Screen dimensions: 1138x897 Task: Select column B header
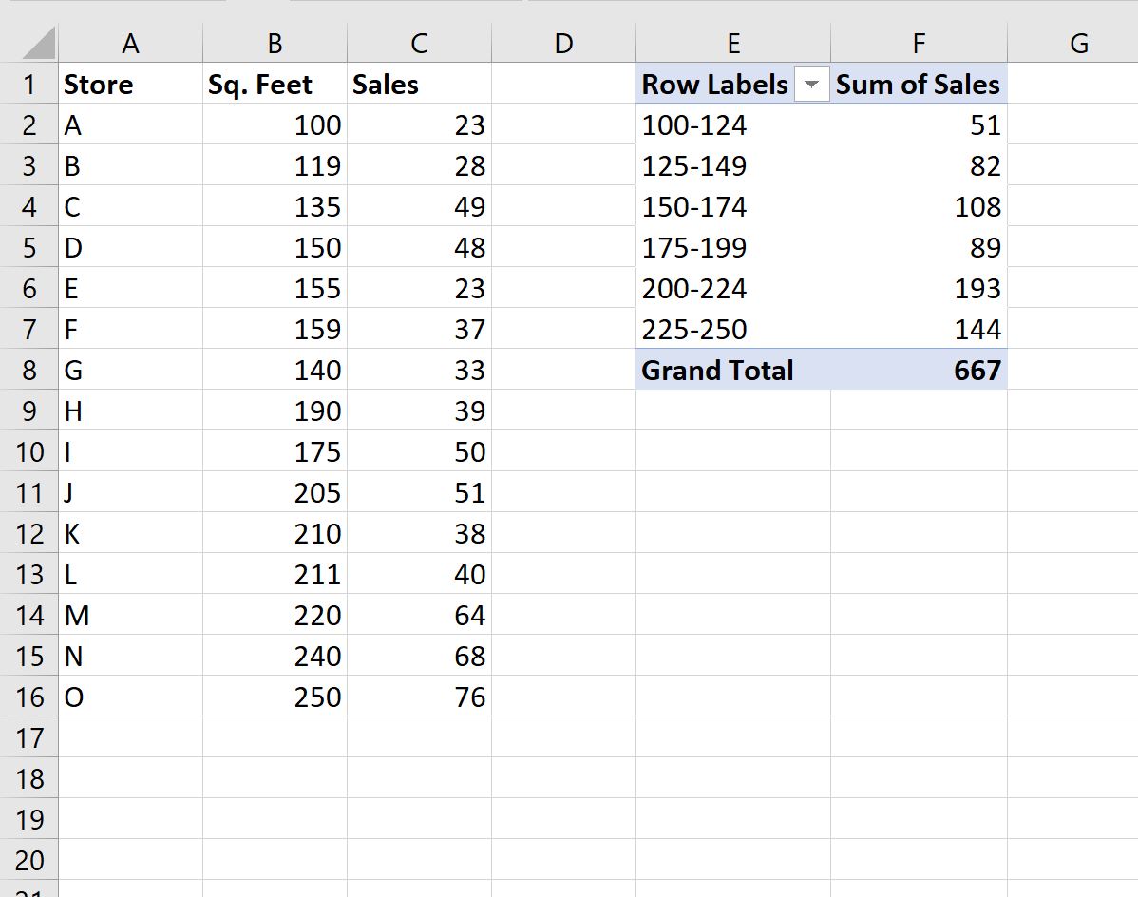[275, 44]
